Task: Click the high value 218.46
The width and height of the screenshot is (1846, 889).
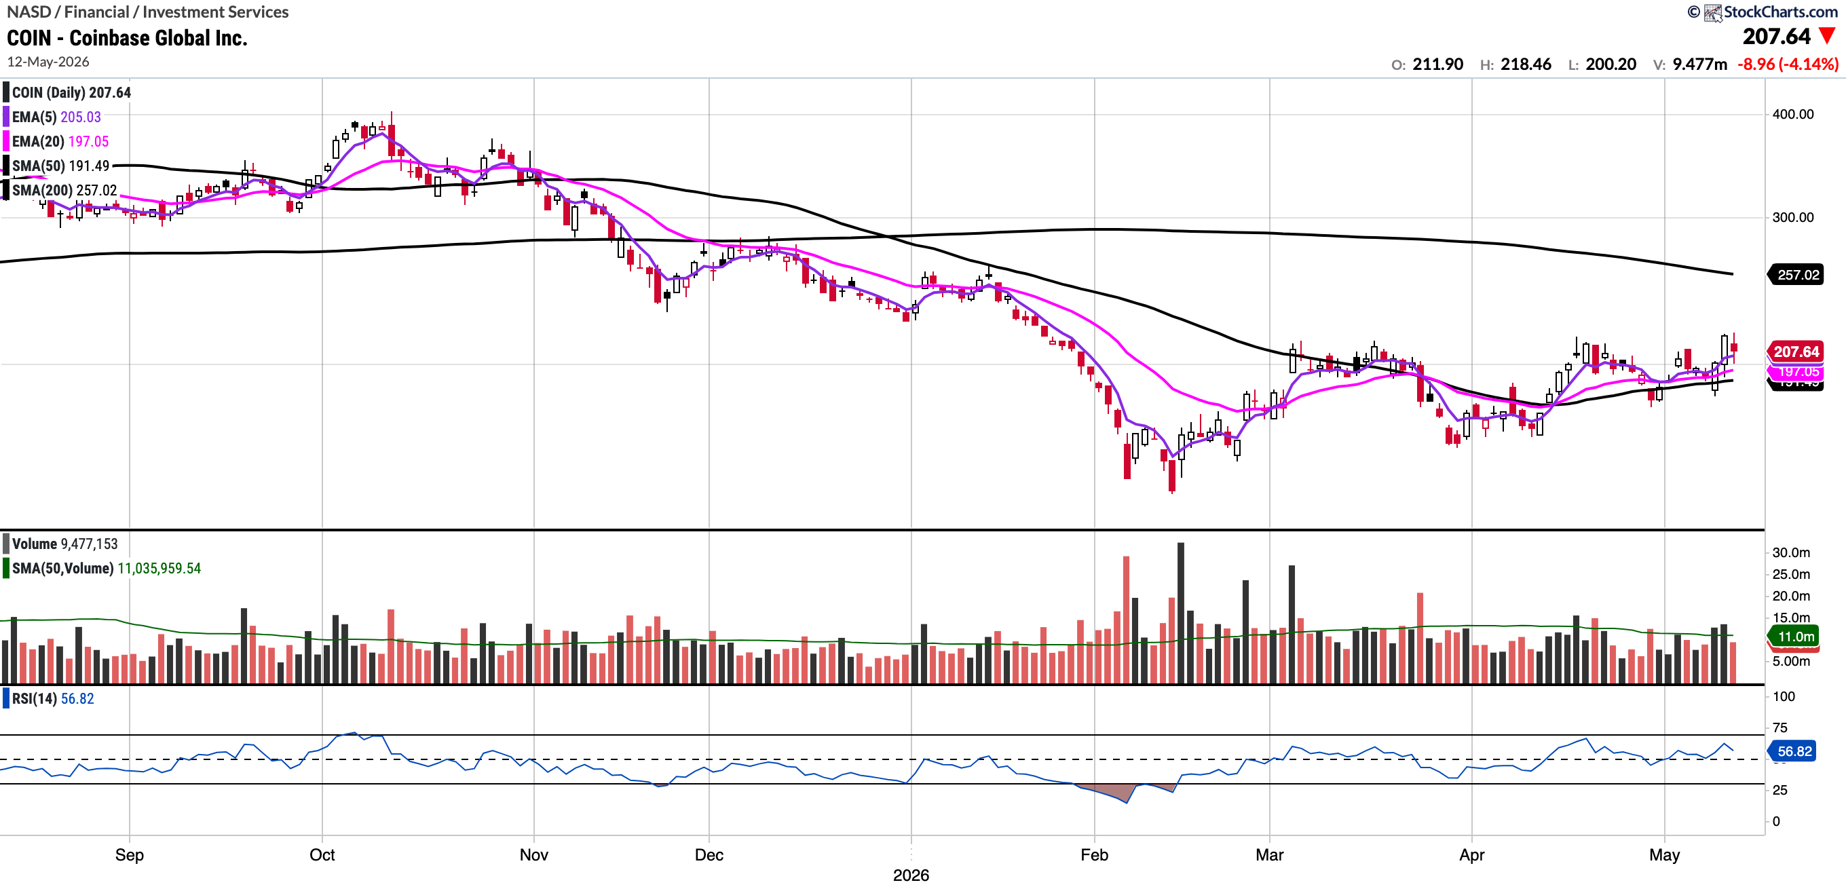Action: click(x=1526, y=64)
